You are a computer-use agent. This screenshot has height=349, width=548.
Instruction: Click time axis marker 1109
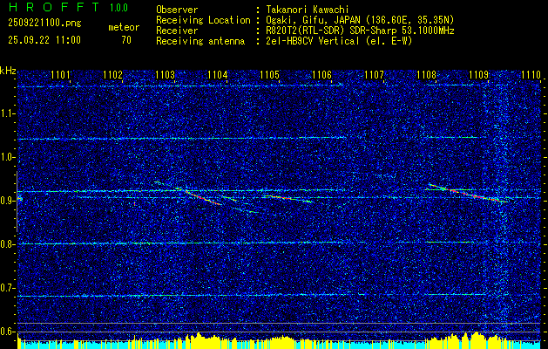tap(479, 75)
